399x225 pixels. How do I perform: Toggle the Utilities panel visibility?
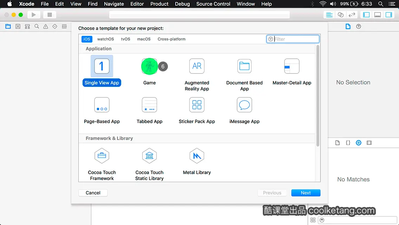tap(389, 15)
